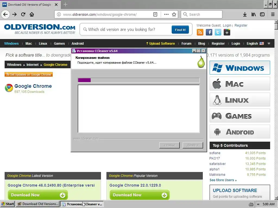Select the Mac nav menu item
This screenshot has width=278, height=208.
pos(29,44)
